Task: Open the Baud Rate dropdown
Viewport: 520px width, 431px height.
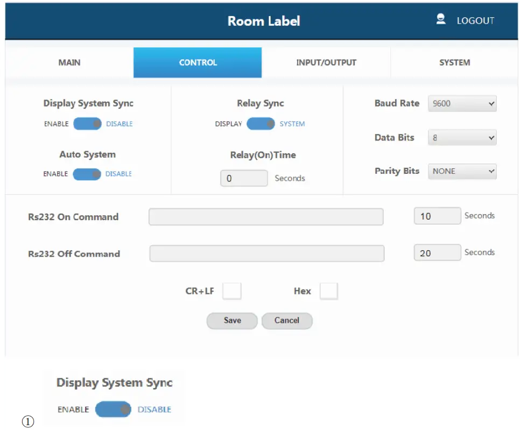Action: (462, 104)
